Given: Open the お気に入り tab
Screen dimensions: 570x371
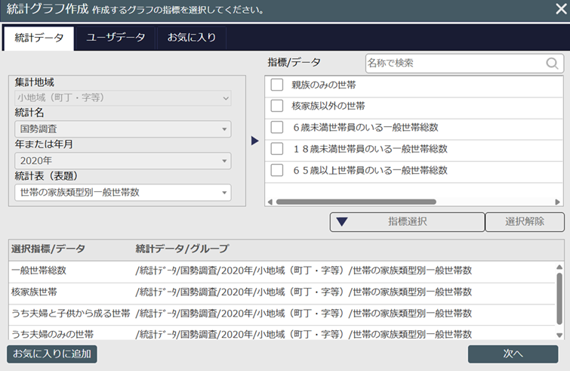Looking at the screenshot, I should pyautogui.click(x=191, y=39).
